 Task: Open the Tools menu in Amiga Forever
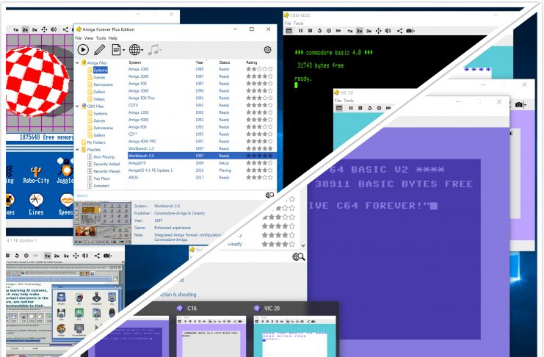pyautogui.click(x=101, y=38)
